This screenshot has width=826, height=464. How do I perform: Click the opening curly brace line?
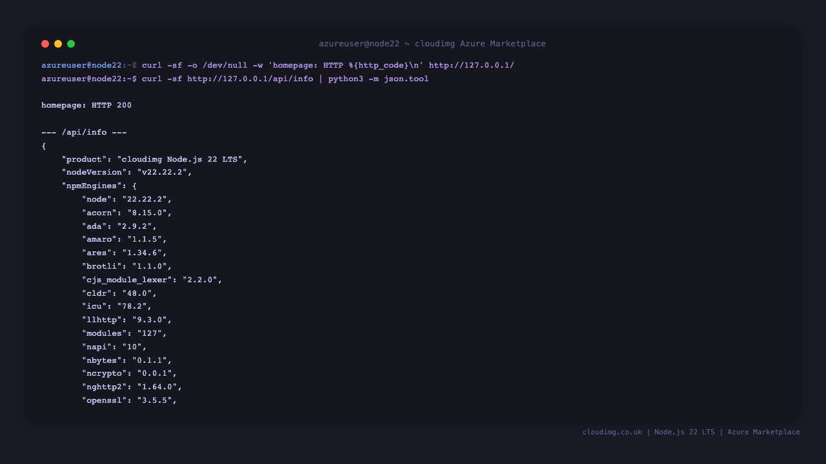[44, 146]
